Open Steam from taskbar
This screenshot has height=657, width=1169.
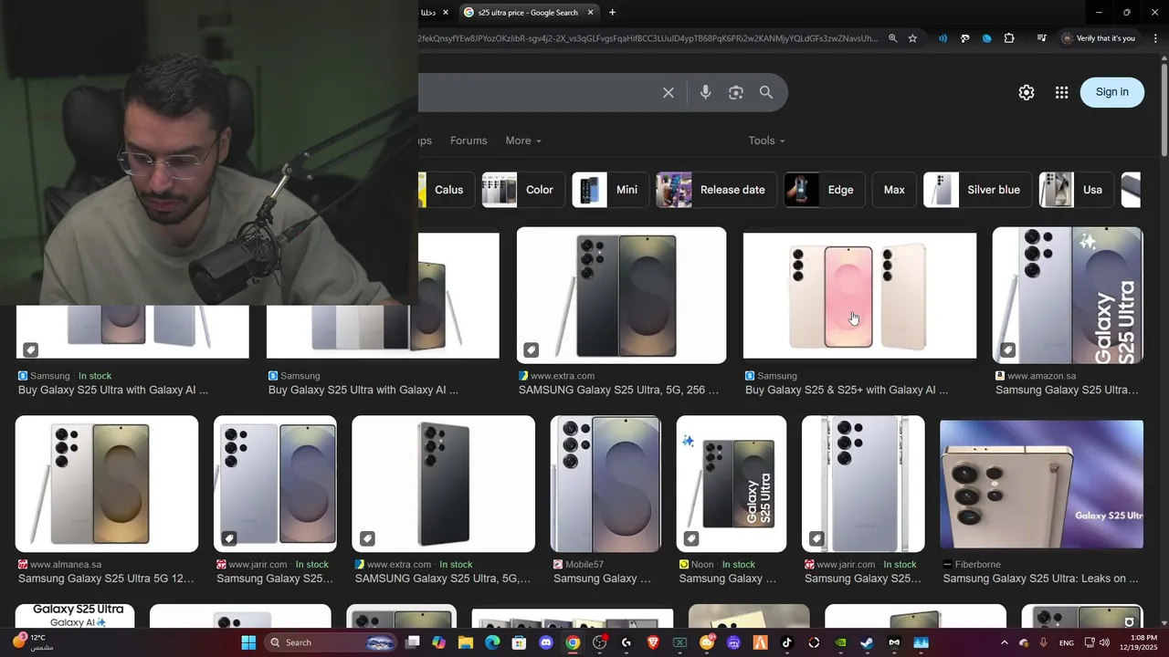(868, 642)
